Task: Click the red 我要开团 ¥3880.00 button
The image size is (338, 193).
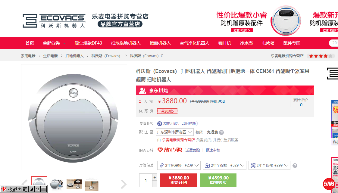Action: [178, 180]
